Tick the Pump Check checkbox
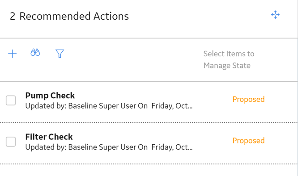The image size is (298, 176). pos(11,101)
